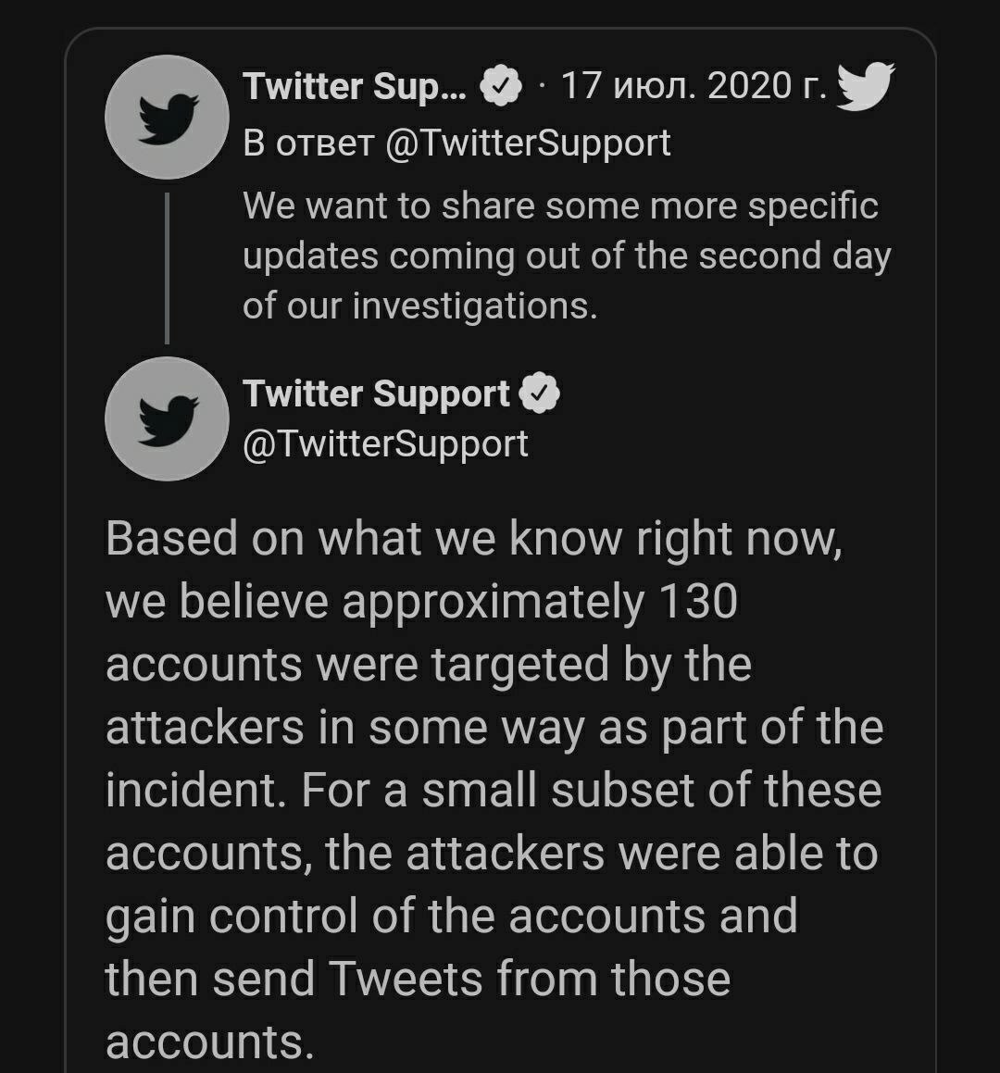Click the verified badge next to 'Twitter Sup...'

500,85
